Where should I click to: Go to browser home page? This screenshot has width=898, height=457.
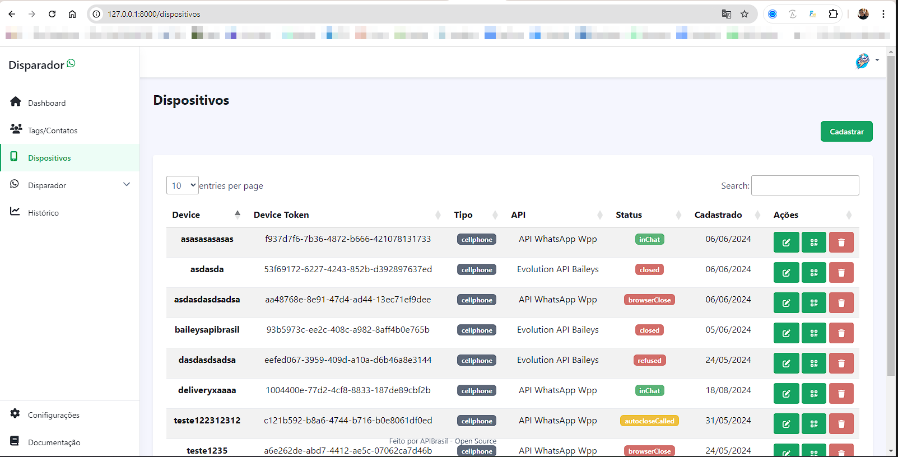[x=72, y=14]
